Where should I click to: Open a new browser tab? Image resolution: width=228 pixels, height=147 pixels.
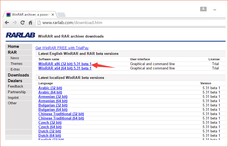pos(61,15)
